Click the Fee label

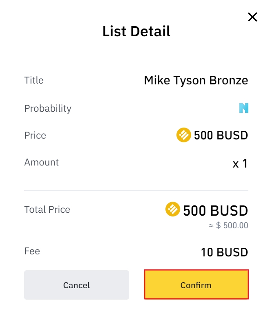[x=32, y=251]
